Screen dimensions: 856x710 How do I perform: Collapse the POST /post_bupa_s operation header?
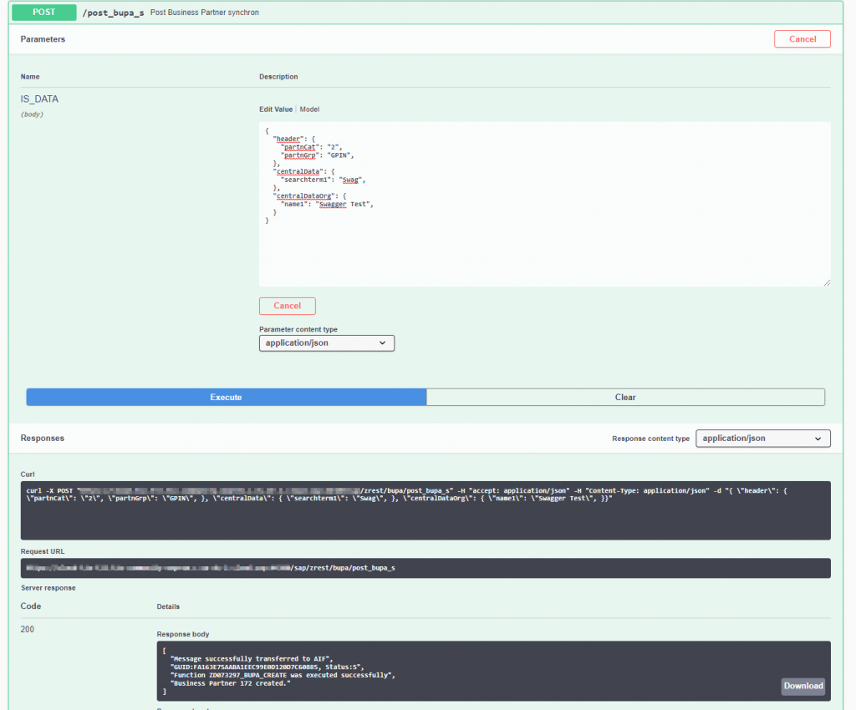coord(425,12)
